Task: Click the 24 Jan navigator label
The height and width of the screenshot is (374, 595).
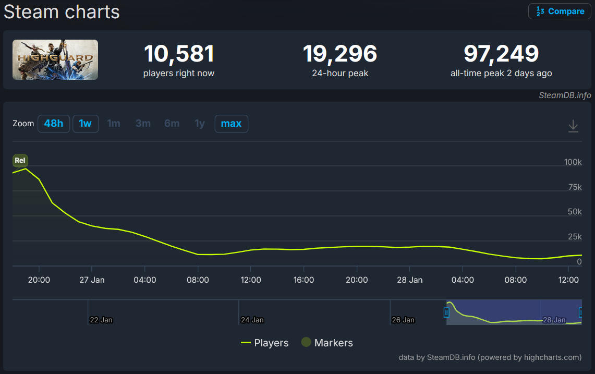Action: 252,320
